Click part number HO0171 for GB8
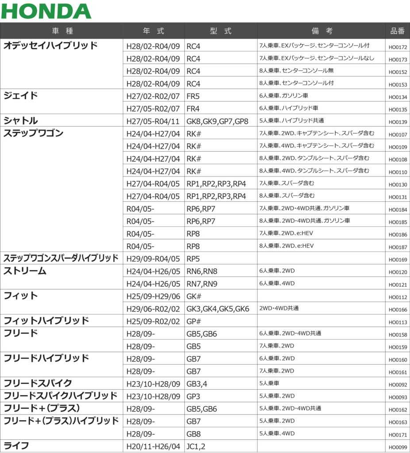Image resolution: width=410 pixels, height=453 pixels. coord(398,435)
